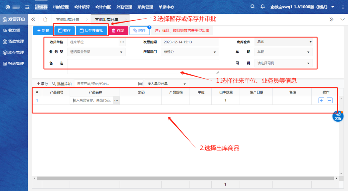Close the 其他出库开单 tab

tap(126, 20)
